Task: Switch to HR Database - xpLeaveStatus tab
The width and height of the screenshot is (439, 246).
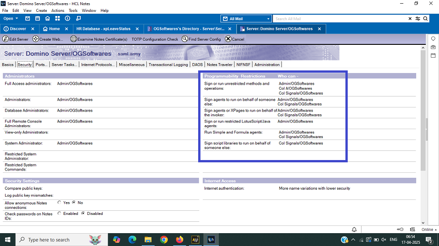Action: 103,29
